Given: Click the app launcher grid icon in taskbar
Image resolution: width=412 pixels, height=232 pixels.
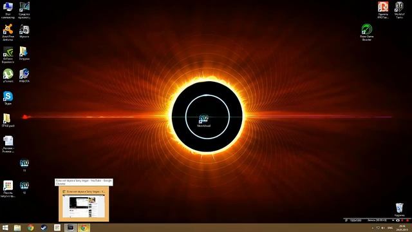Looking at the screenshot, I should [x=57, y=227].
